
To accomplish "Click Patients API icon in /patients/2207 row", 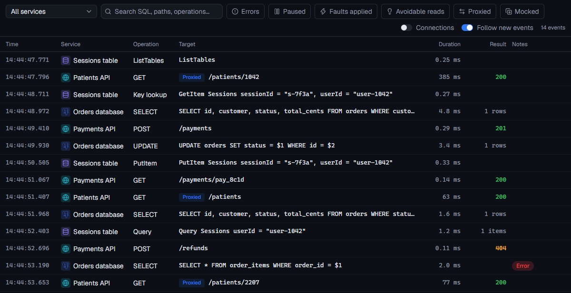I will tap(66, 283).
